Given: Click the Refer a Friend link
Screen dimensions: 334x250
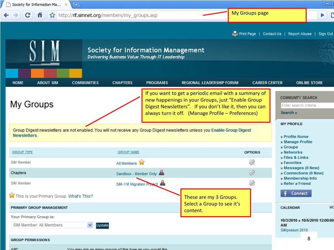Looking at the screenshot, I should point(297,184).
